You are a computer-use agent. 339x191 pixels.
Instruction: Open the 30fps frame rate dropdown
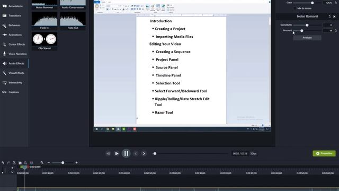point(253,153)
